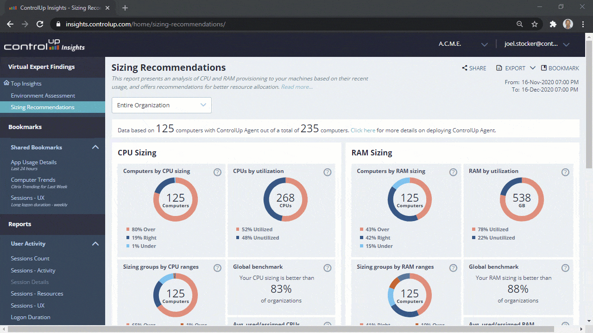The width and height of the screenshot is (593, 333).
Task: Open help for Computers by RAM sizing
Action: click(x=453, y=172)
